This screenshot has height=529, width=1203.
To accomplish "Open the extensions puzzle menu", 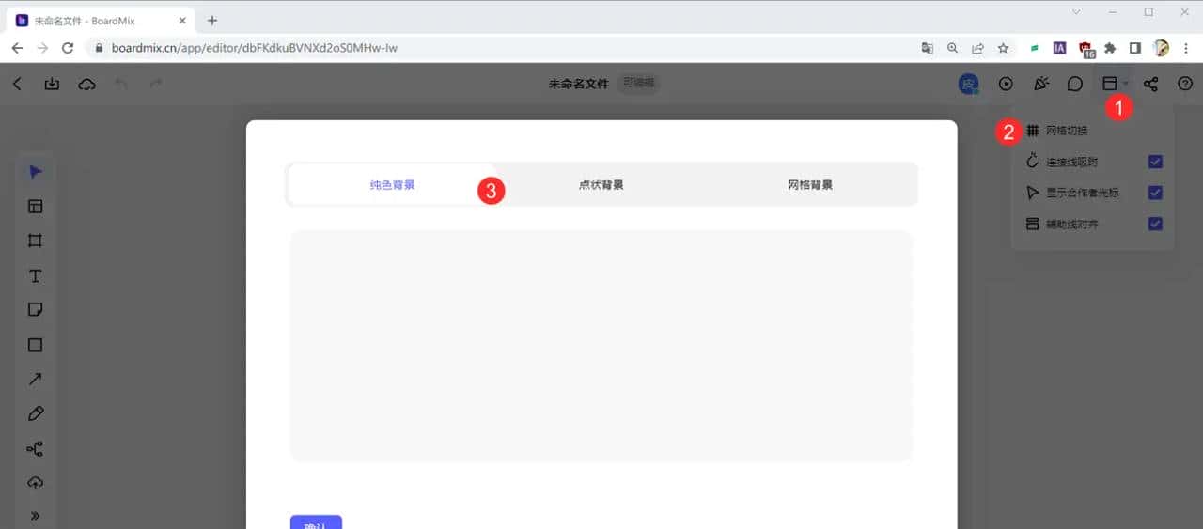I will coord(1111,47).
